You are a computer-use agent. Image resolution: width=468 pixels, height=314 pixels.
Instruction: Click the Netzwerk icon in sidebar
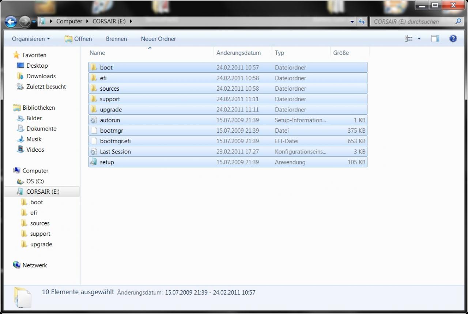(x=16, y=265)
